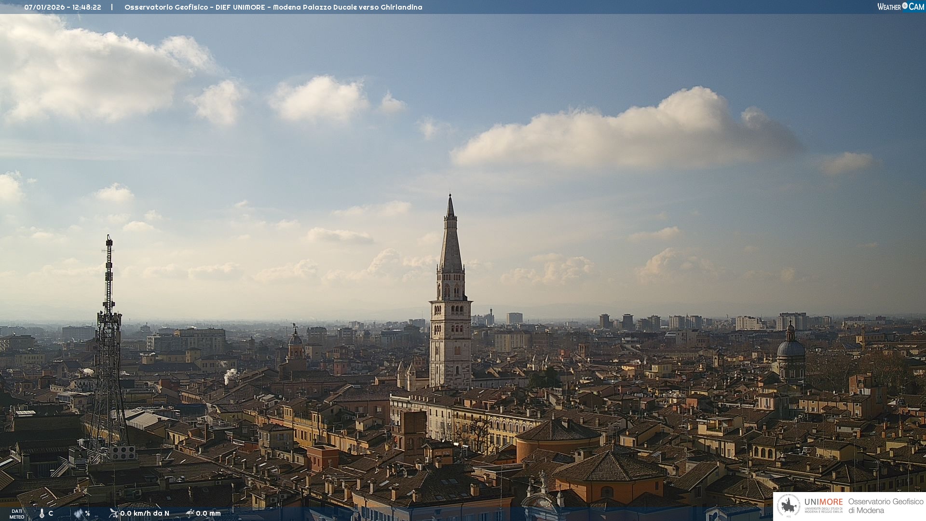926x521 pixels.
Task: Click the temperature C unit label
Action: click(51, 513)
